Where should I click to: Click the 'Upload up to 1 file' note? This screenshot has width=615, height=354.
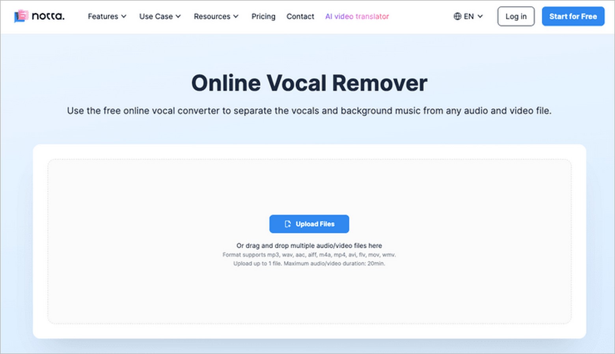(x=309, y=264)
